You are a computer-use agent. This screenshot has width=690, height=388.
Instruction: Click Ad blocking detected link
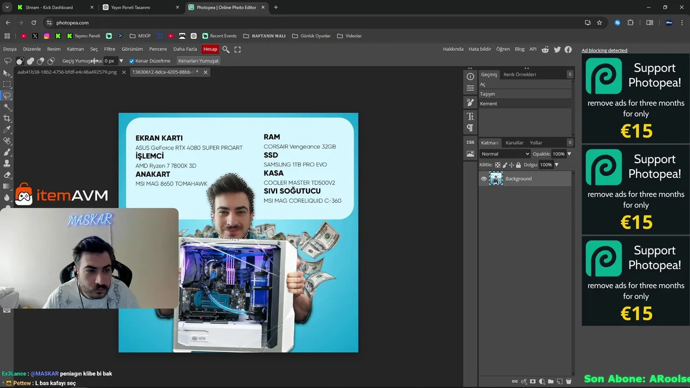click(x=604, y=51)
